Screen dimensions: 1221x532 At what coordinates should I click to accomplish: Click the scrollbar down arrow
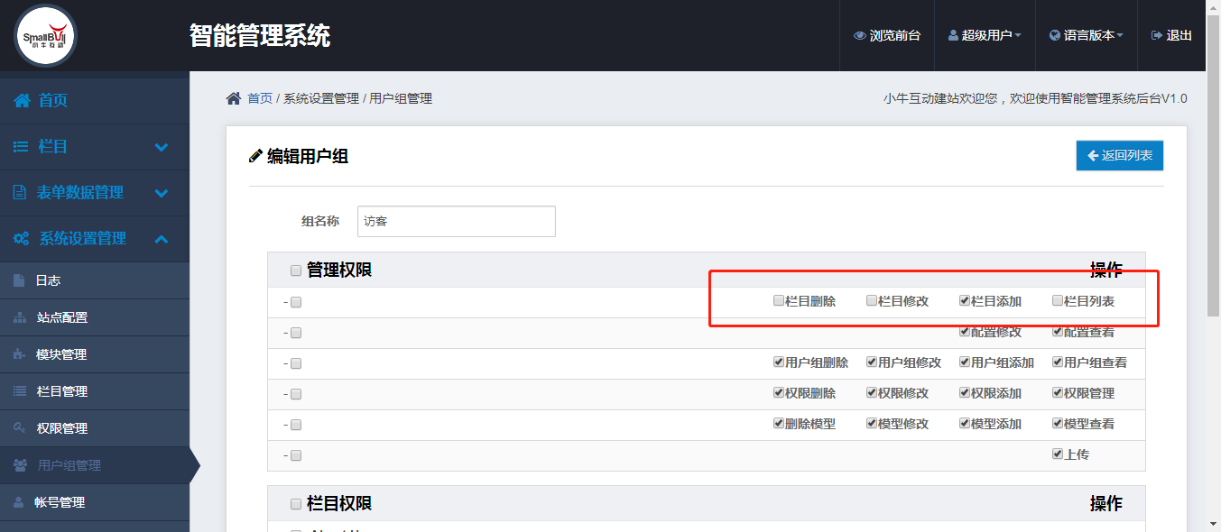[1213, 524]
